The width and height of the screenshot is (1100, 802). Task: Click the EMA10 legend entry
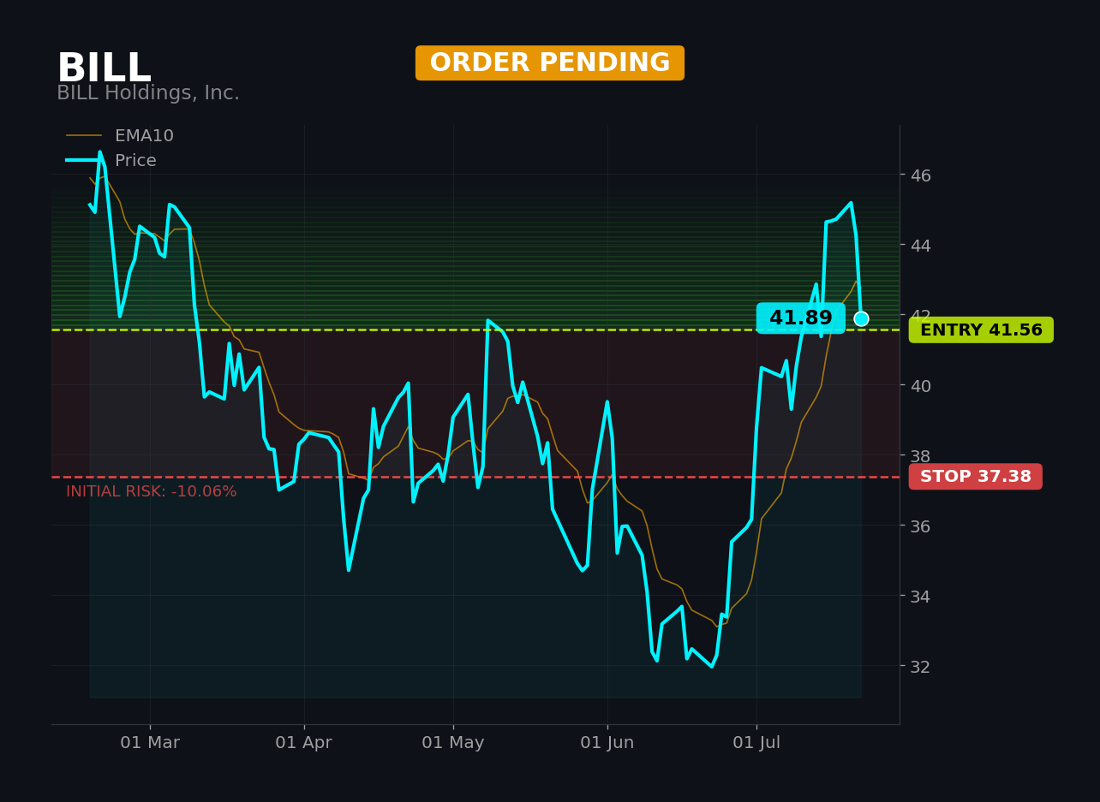click(120, 136)
